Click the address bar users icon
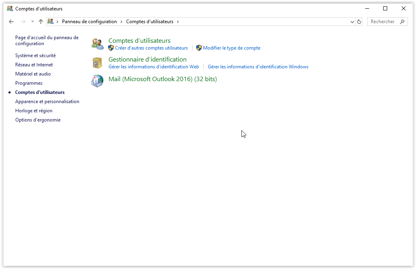This screenshot has width=416, height=269. click(x=50, y=22)
